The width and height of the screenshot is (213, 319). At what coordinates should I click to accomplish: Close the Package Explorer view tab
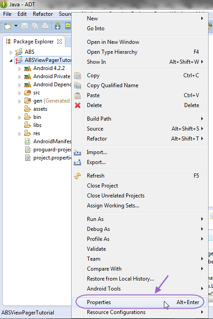[59, 42]
